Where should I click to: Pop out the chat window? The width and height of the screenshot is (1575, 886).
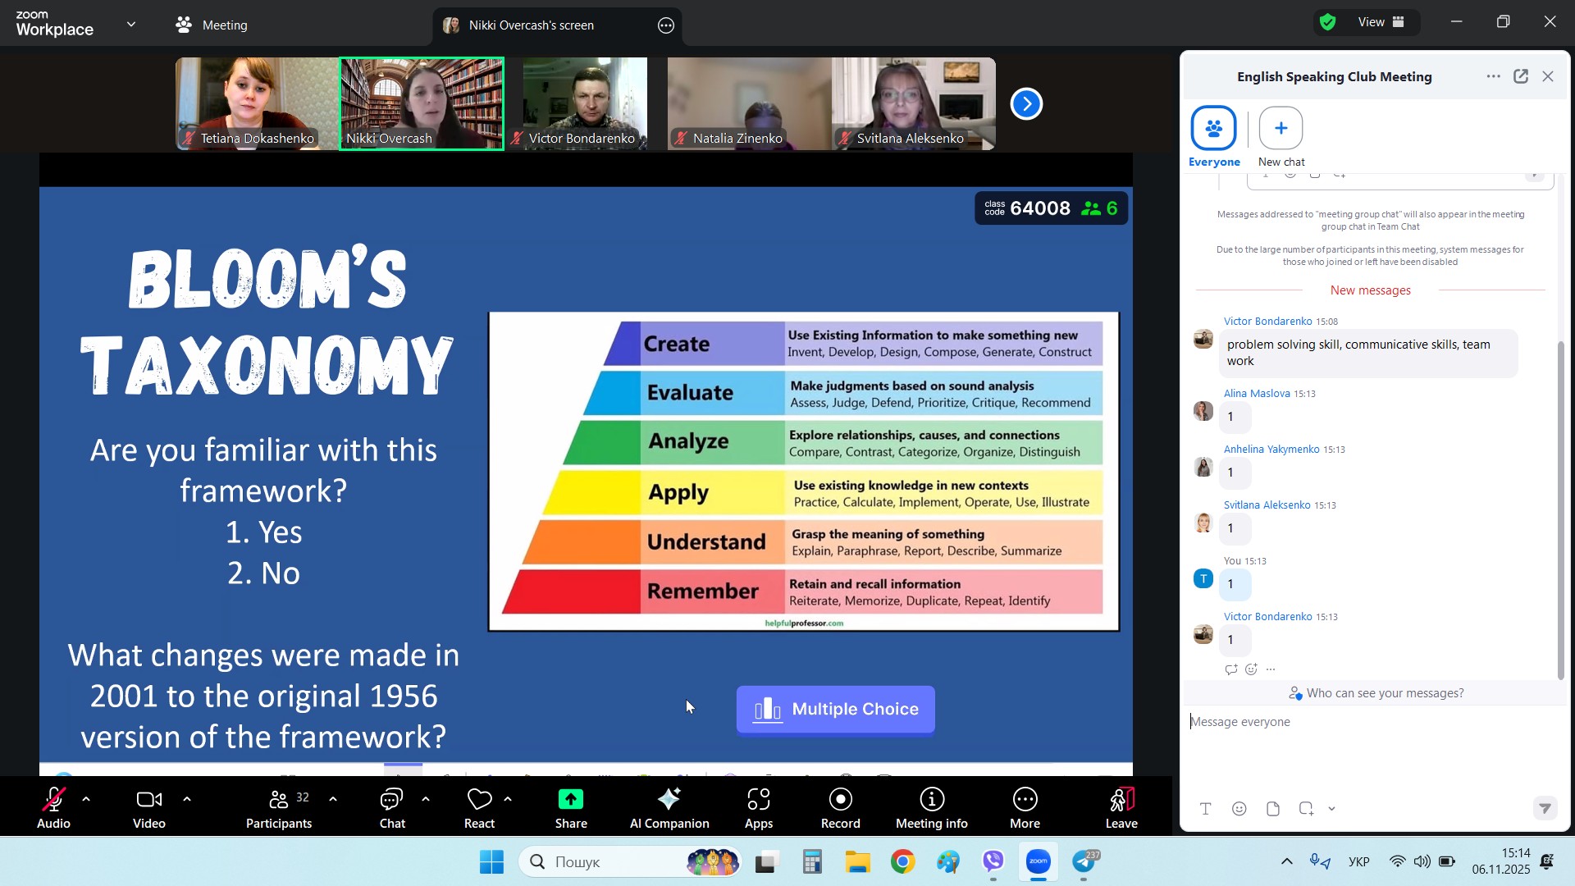[1520, 76]
